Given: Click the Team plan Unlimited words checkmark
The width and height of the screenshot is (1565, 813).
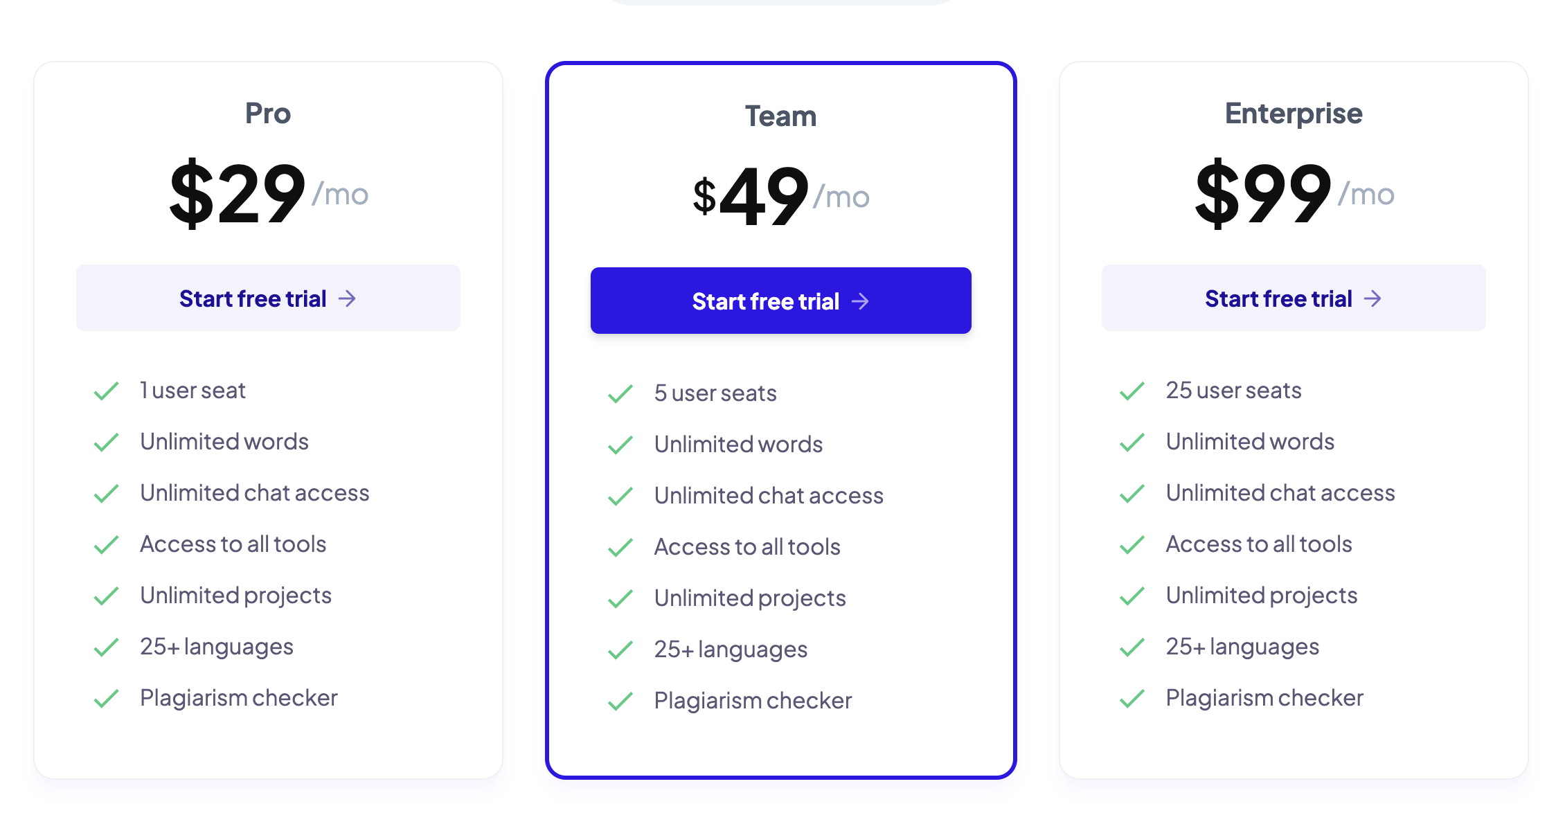Looking at the screenshot, I should click(620, 445).
